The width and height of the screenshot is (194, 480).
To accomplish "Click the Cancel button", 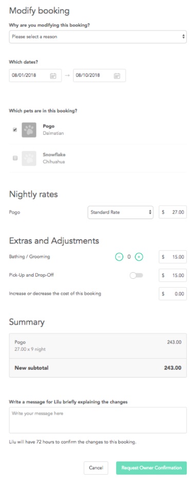I will point(96,468).
